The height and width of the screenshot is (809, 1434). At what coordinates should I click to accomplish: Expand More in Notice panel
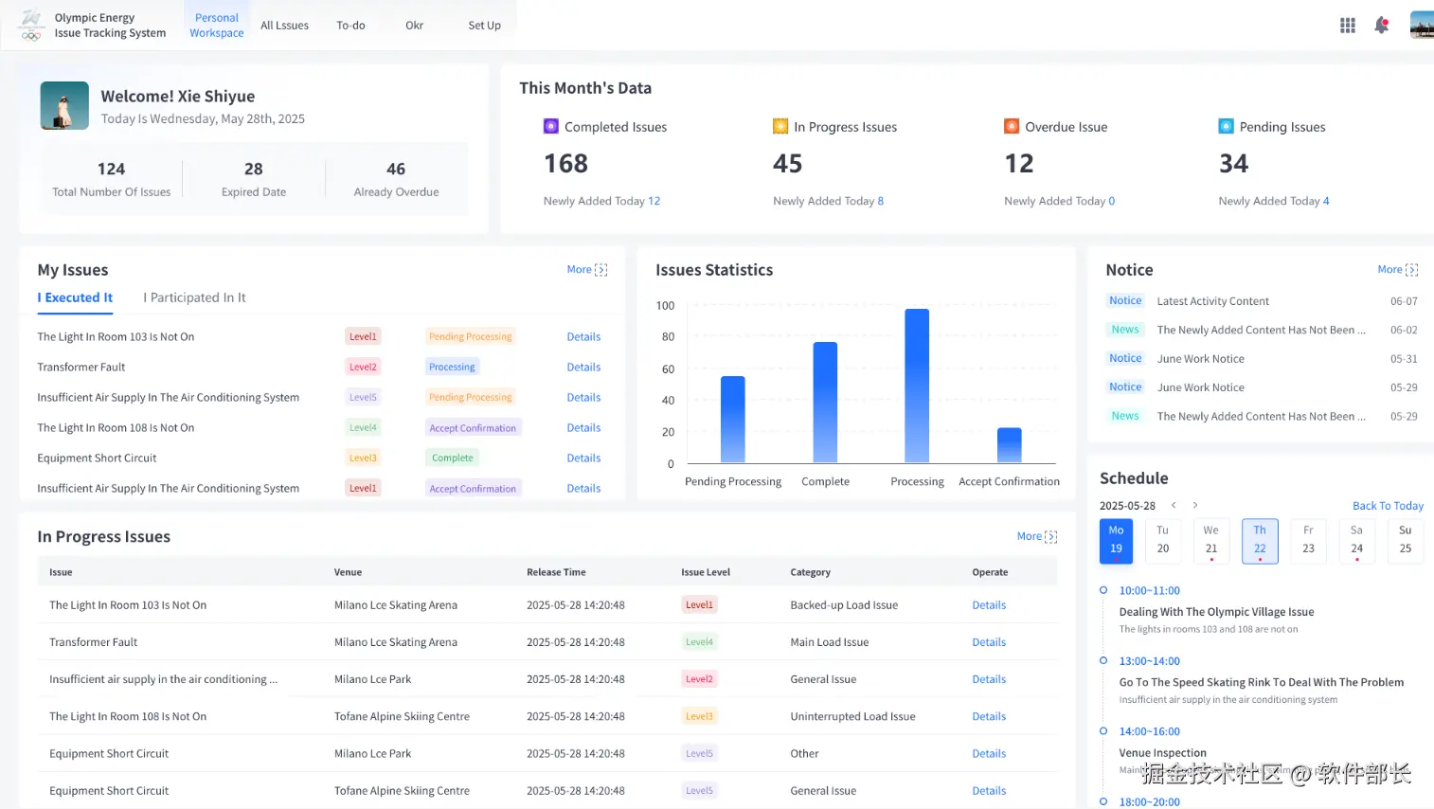point(1398,270)
